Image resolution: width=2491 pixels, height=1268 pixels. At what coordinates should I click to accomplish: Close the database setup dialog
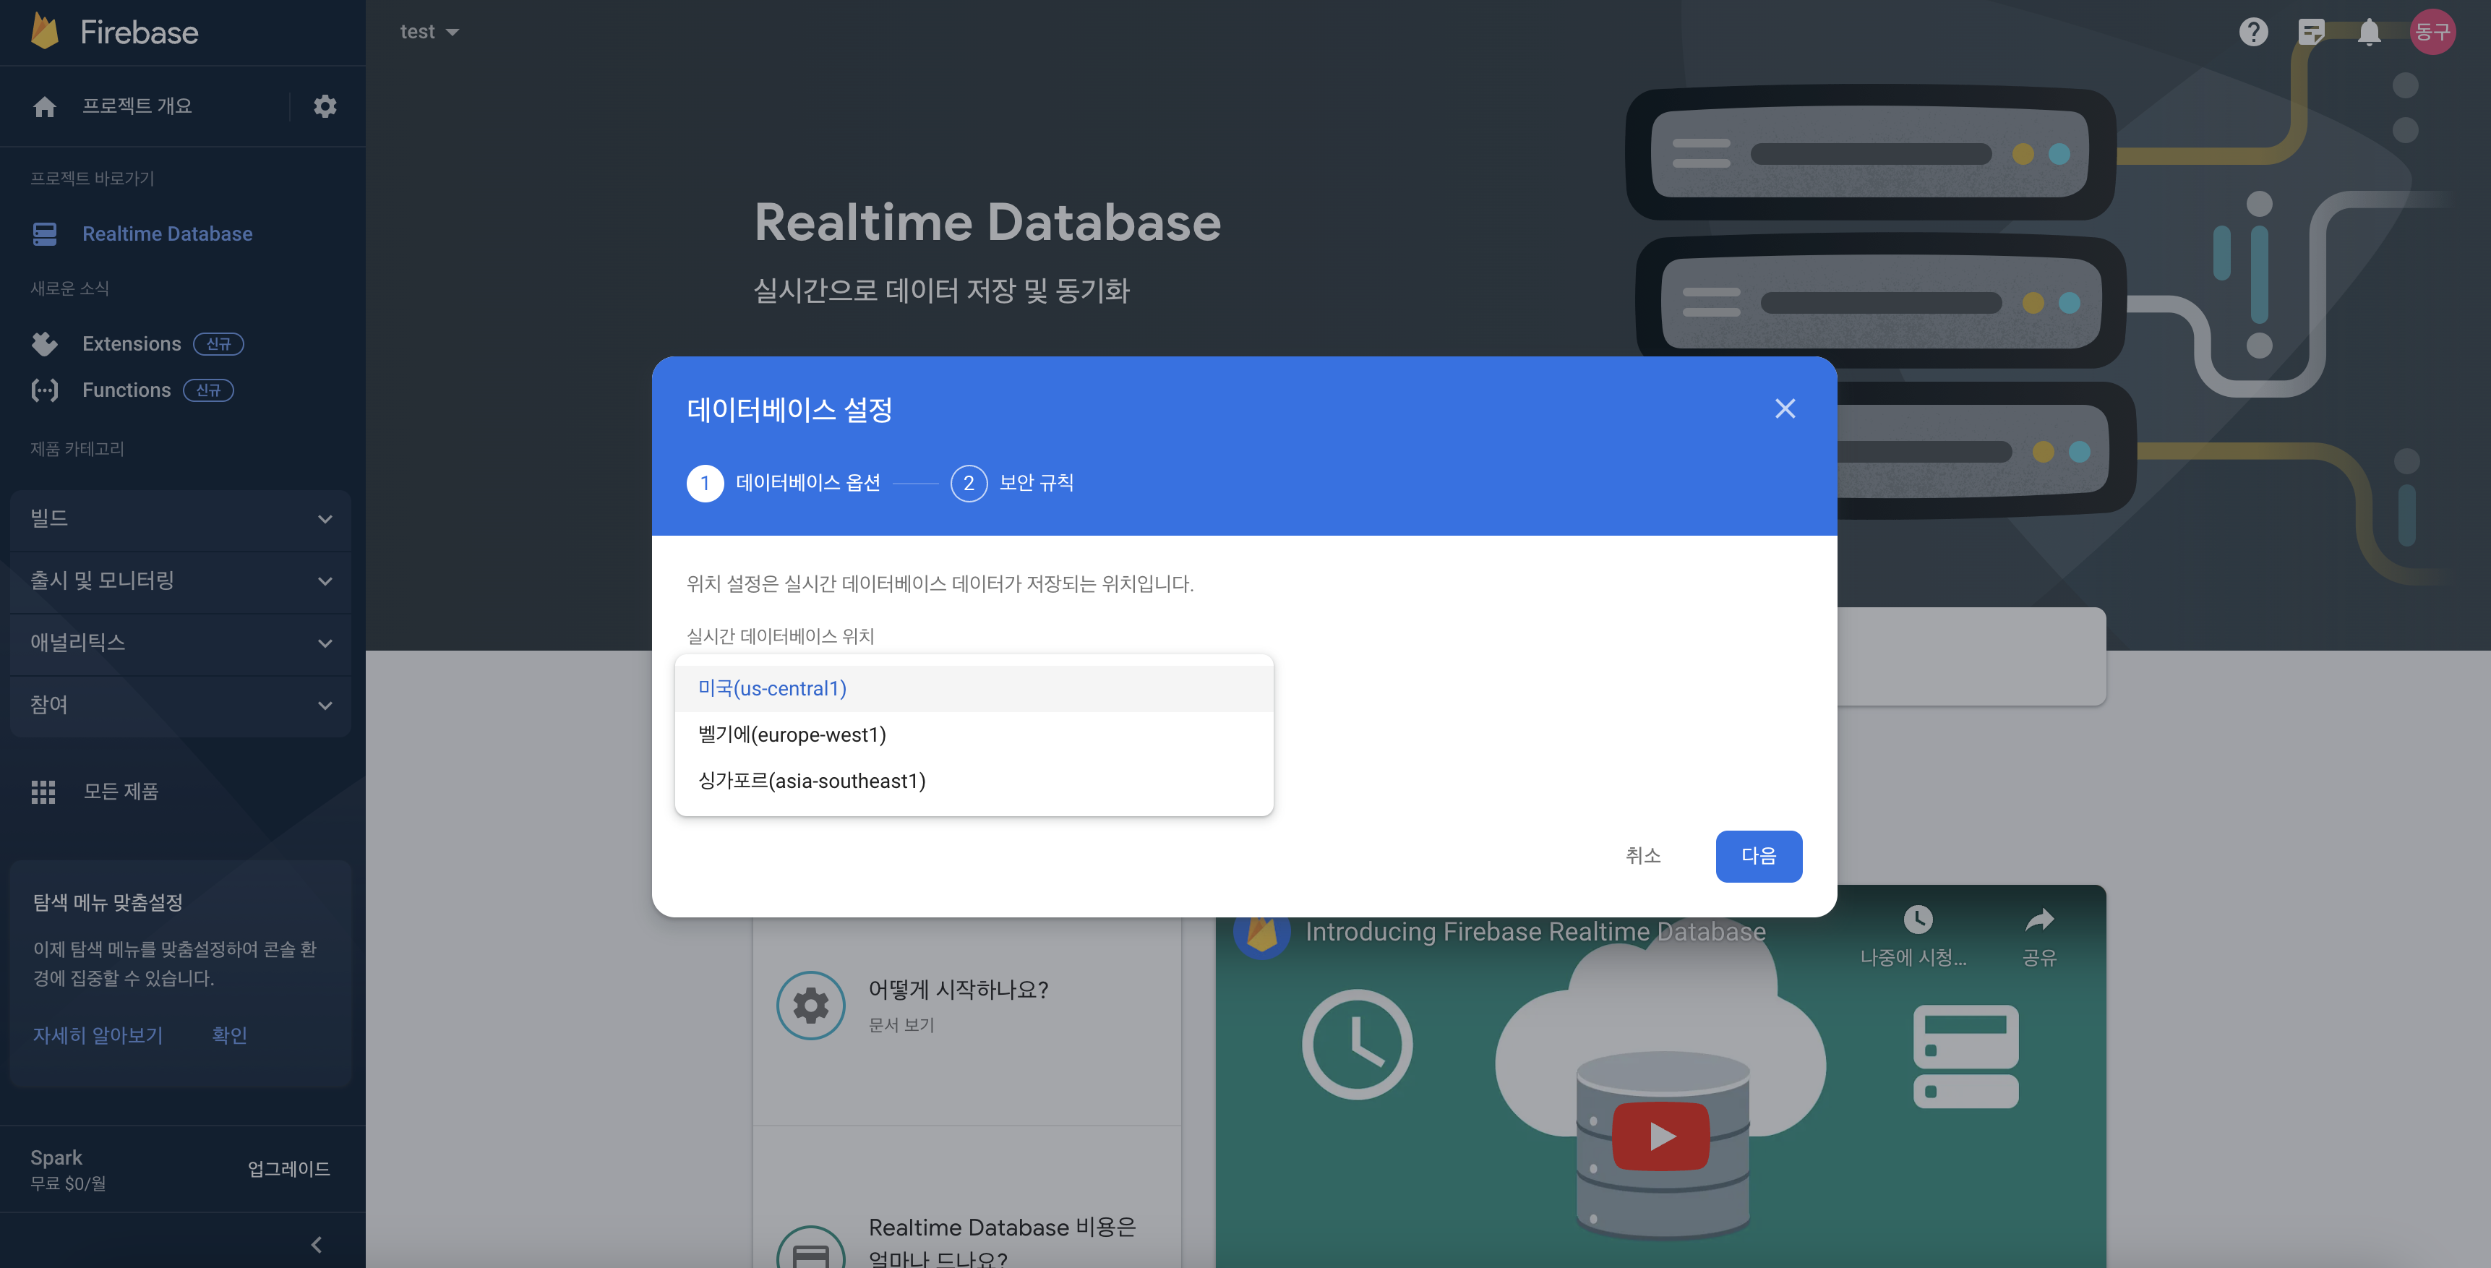[1784, 408]
